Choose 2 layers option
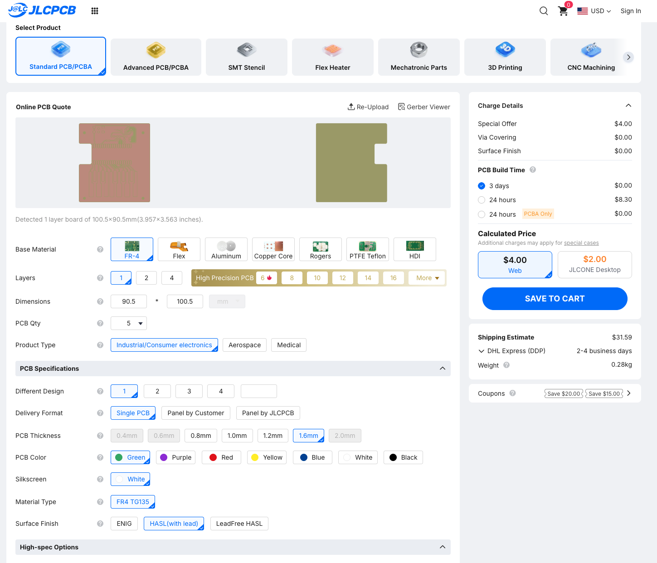 146,278
